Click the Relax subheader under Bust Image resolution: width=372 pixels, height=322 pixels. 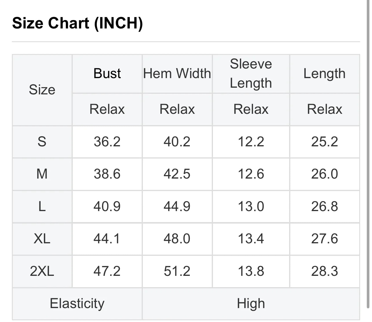click(107, 109)
